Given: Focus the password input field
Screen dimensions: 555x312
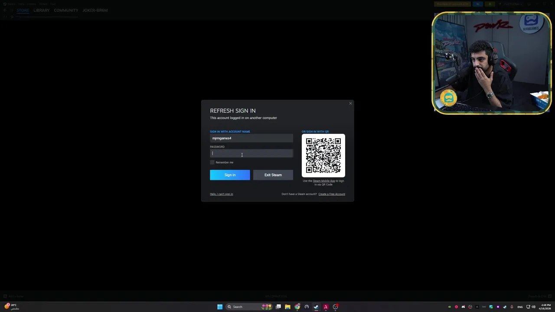Looking at the screenshot, I should (251, 153).
